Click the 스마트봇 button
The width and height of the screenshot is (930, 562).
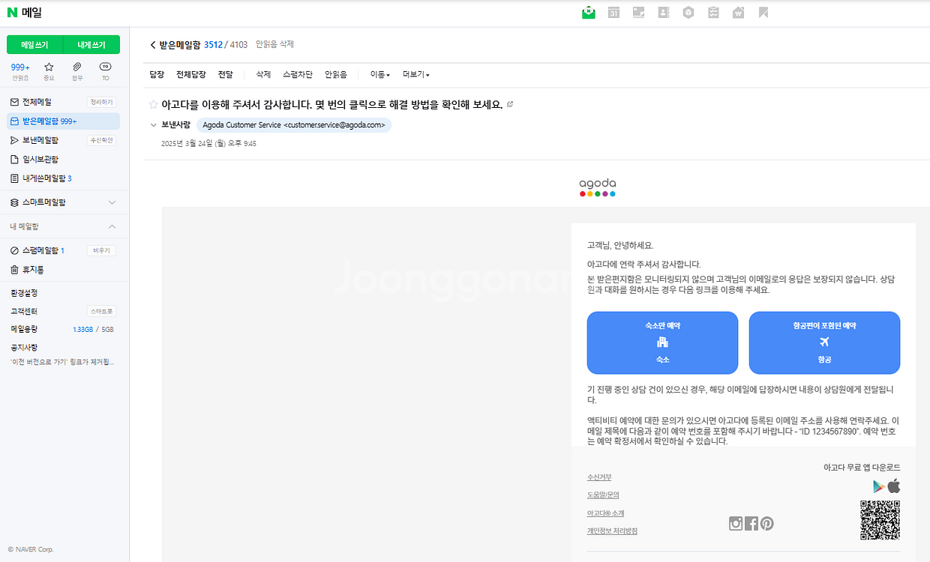(101, 311)
